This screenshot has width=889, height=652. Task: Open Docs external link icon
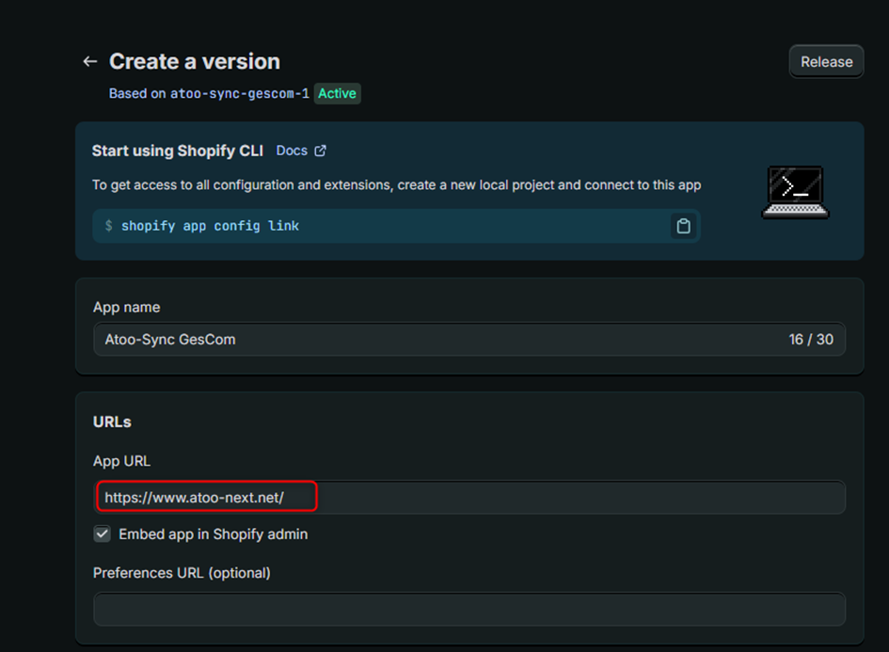[321, 151]
